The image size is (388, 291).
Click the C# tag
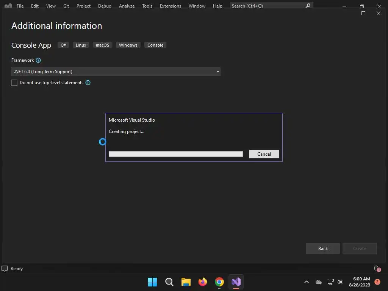(63, 45)
